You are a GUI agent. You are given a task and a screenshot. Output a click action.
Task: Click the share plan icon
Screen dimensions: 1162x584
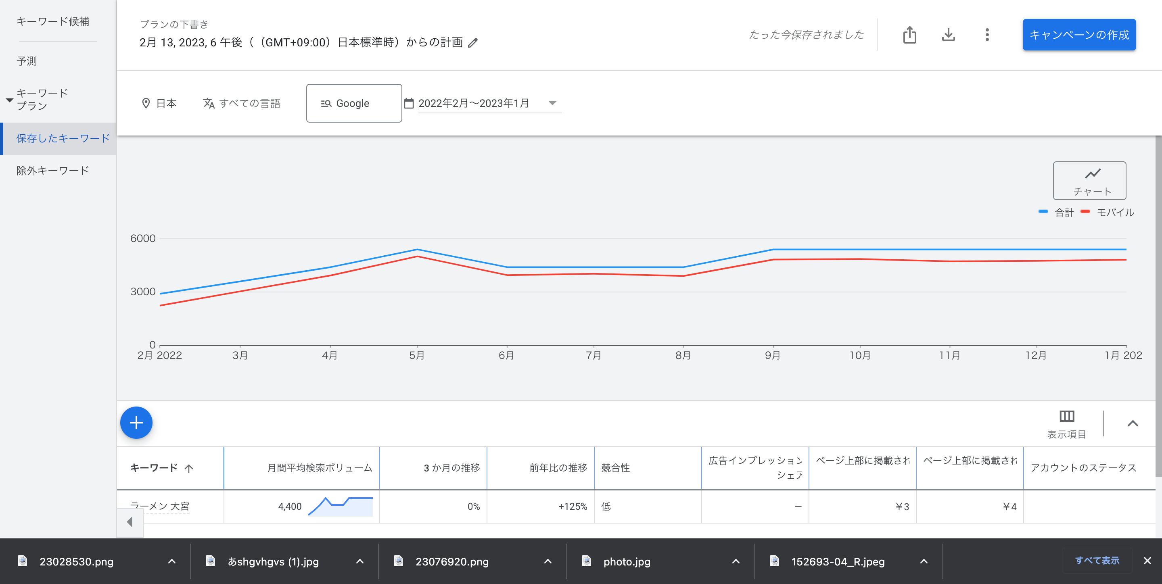(x=909, y=35)
